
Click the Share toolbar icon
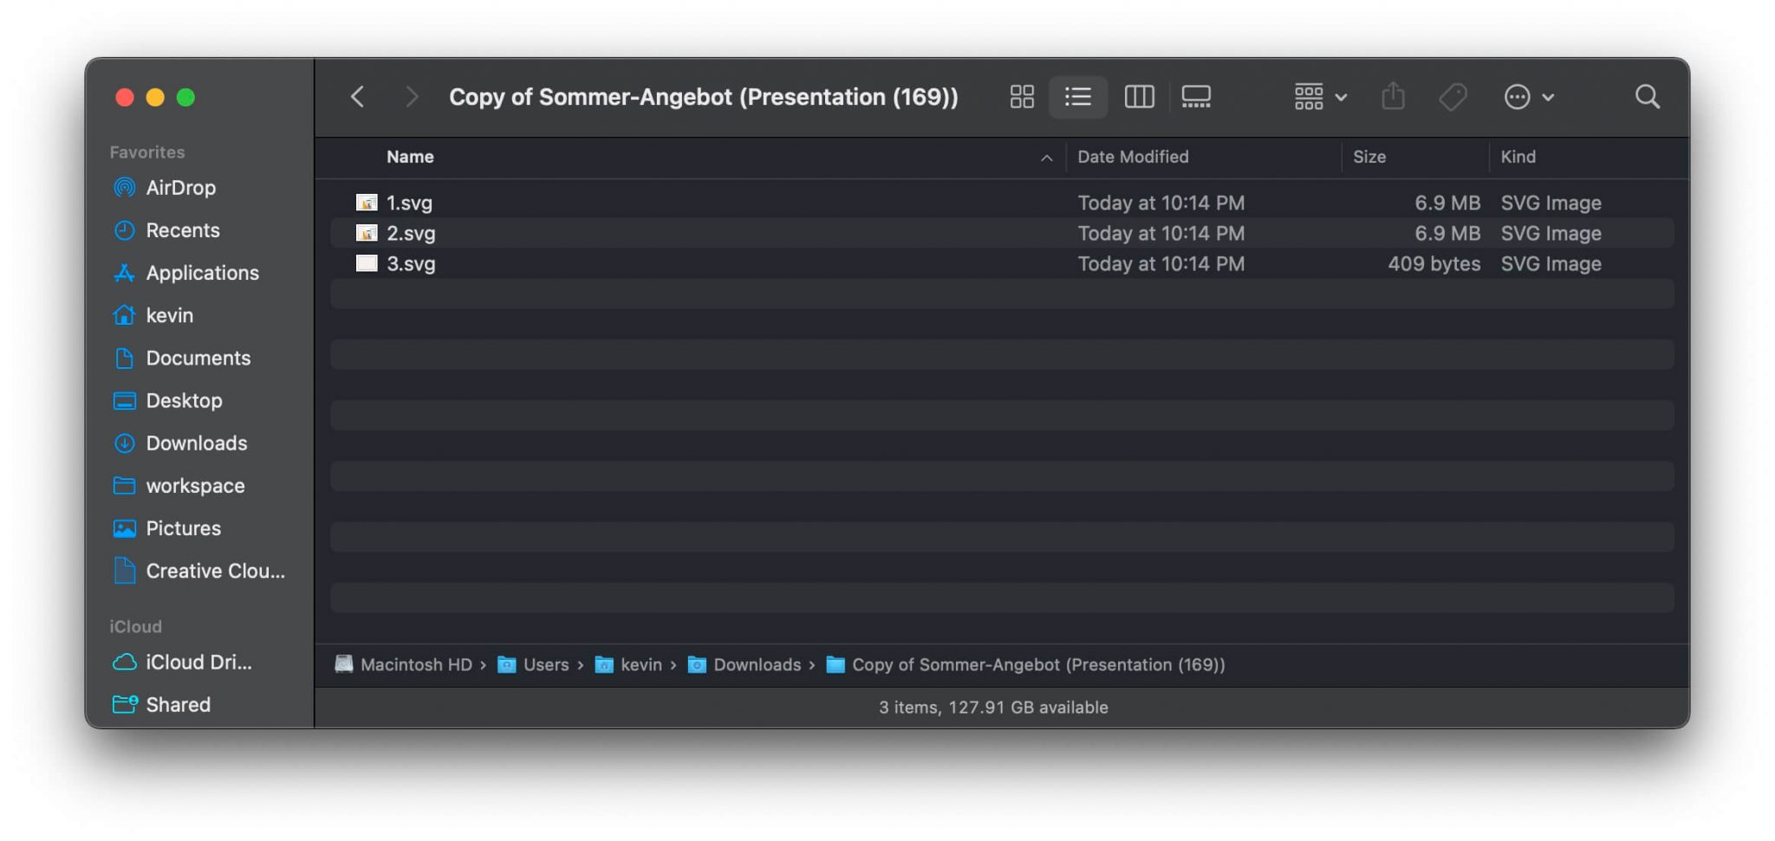tap(1393, 95)
